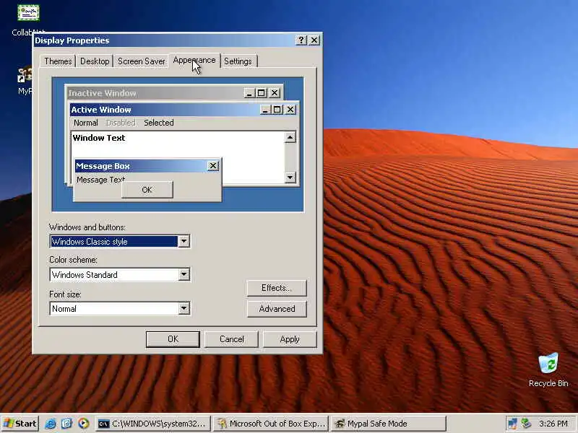
Task: Click the Display Properties help question mark icon
Action: pyautogui.click(x=301, y=40)
